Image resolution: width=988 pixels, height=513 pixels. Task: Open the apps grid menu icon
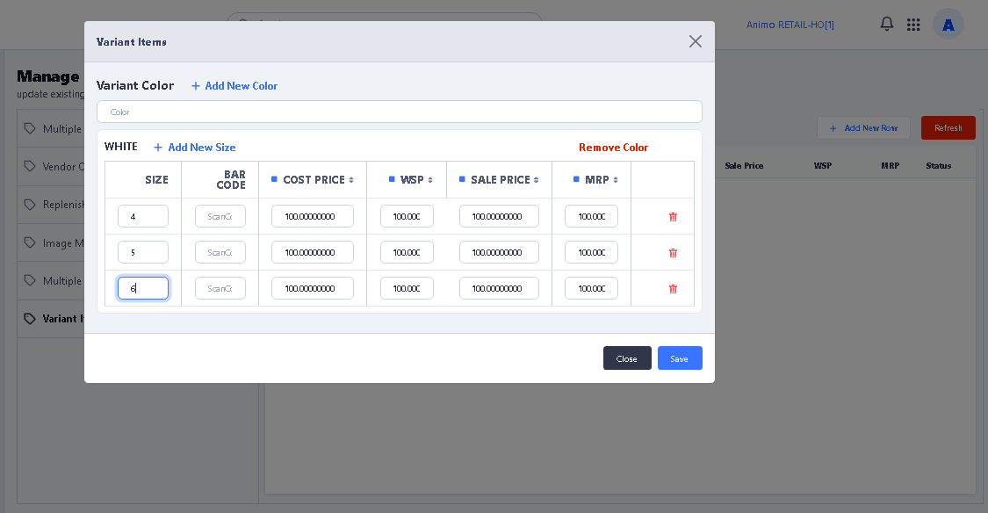(x=913, y=25)
